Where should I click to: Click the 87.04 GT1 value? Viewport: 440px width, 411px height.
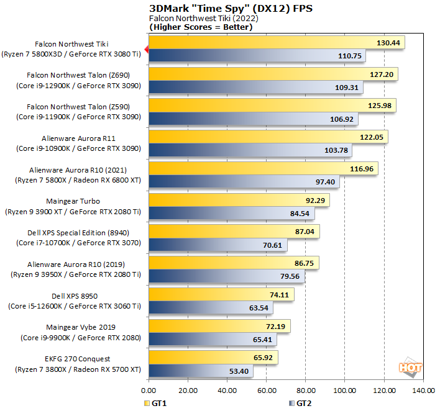click(x=305, y=232)
